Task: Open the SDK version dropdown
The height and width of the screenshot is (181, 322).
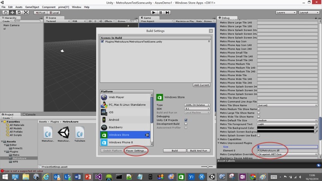Action: click(x=197, y=109)
